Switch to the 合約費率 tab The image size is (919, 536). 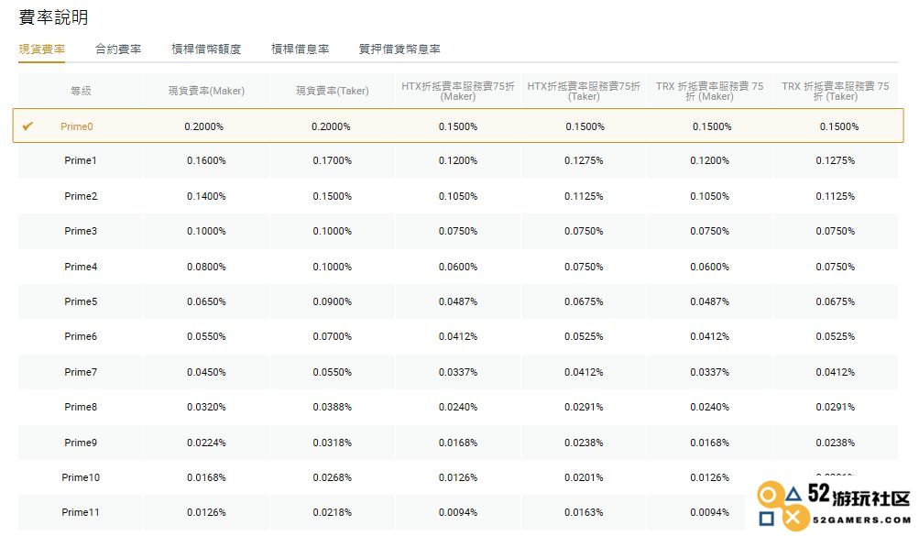(118, 49)
